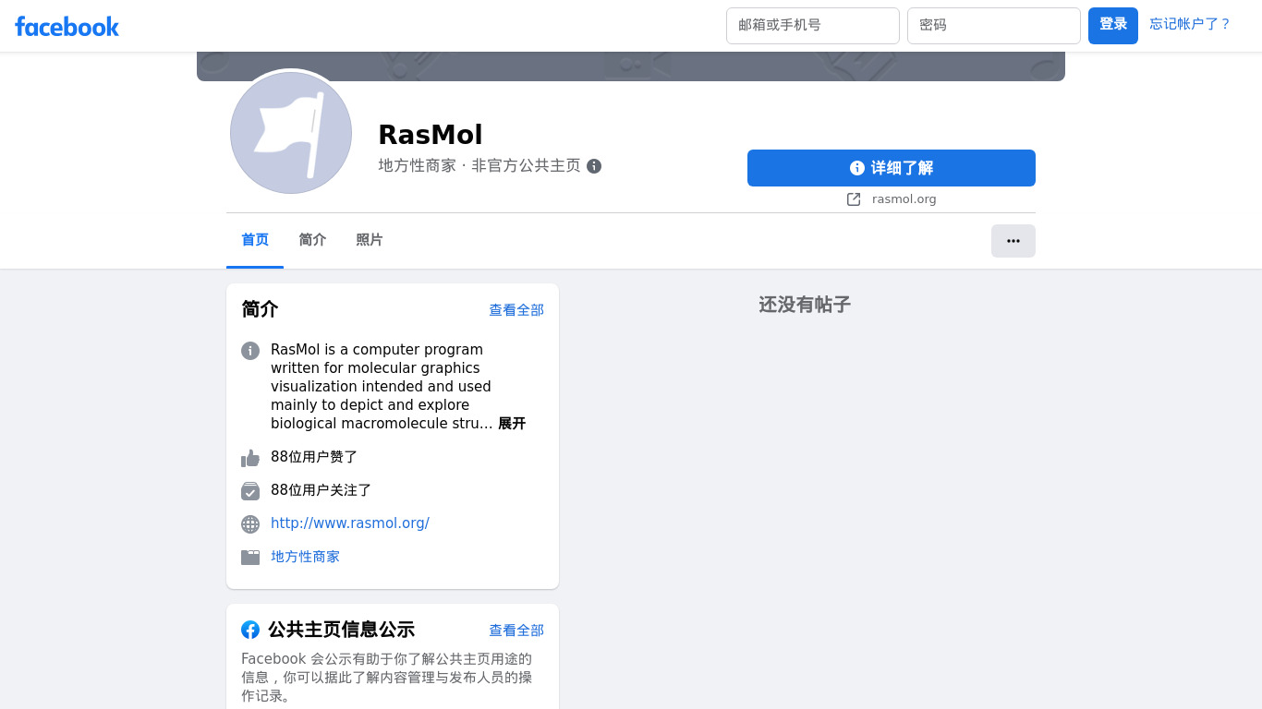Click the Facebook icon beside 公共主页信息公示
This screenshot has width=1262, height=709.
tap(250, 630)
